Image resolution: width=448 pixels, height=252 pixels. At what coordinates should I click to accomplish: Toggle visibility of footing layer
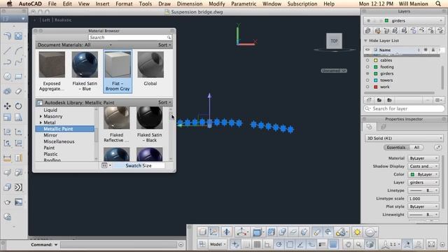pos(367,67)
